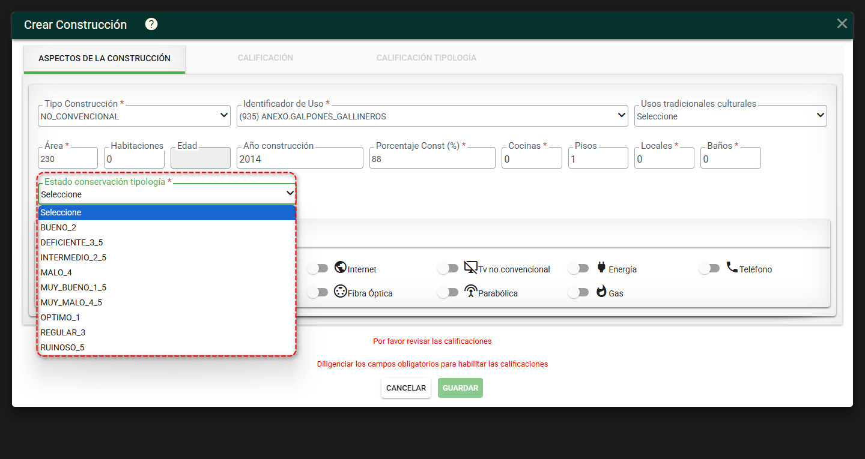The height and width of the screenshot is (459, 865).
Task: Choose BUENO_2 from the list
Action: pos(167,227)
